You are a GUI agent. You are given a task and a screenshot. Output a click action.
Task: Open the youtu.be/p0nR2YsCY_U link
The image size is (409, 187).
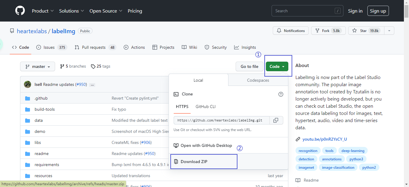[325, 139]
